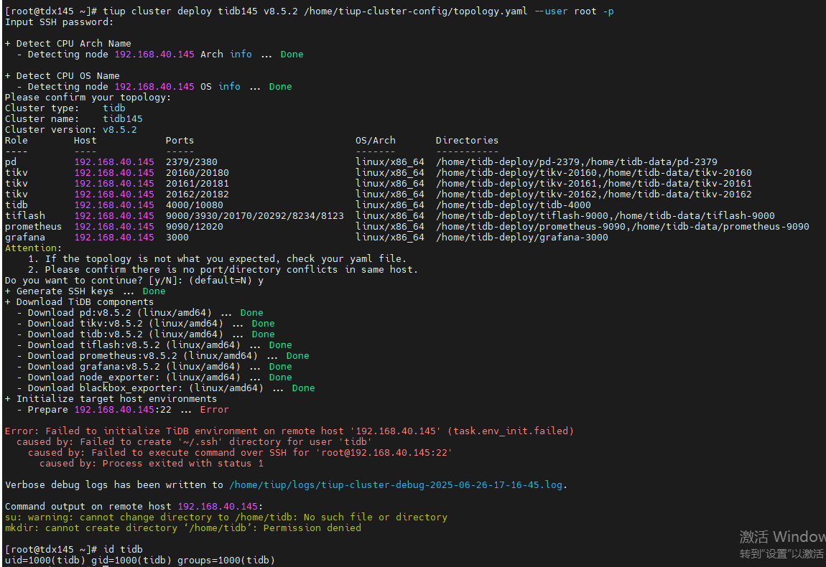Click the '+ Download TiDB components' line
The width and height of the screenshot is (826, 567).
pyautogui.click(x=80, y=302)
